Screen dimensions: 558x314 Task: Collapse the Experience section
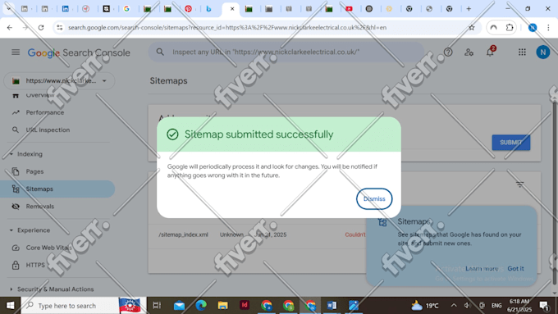[11, 230]
